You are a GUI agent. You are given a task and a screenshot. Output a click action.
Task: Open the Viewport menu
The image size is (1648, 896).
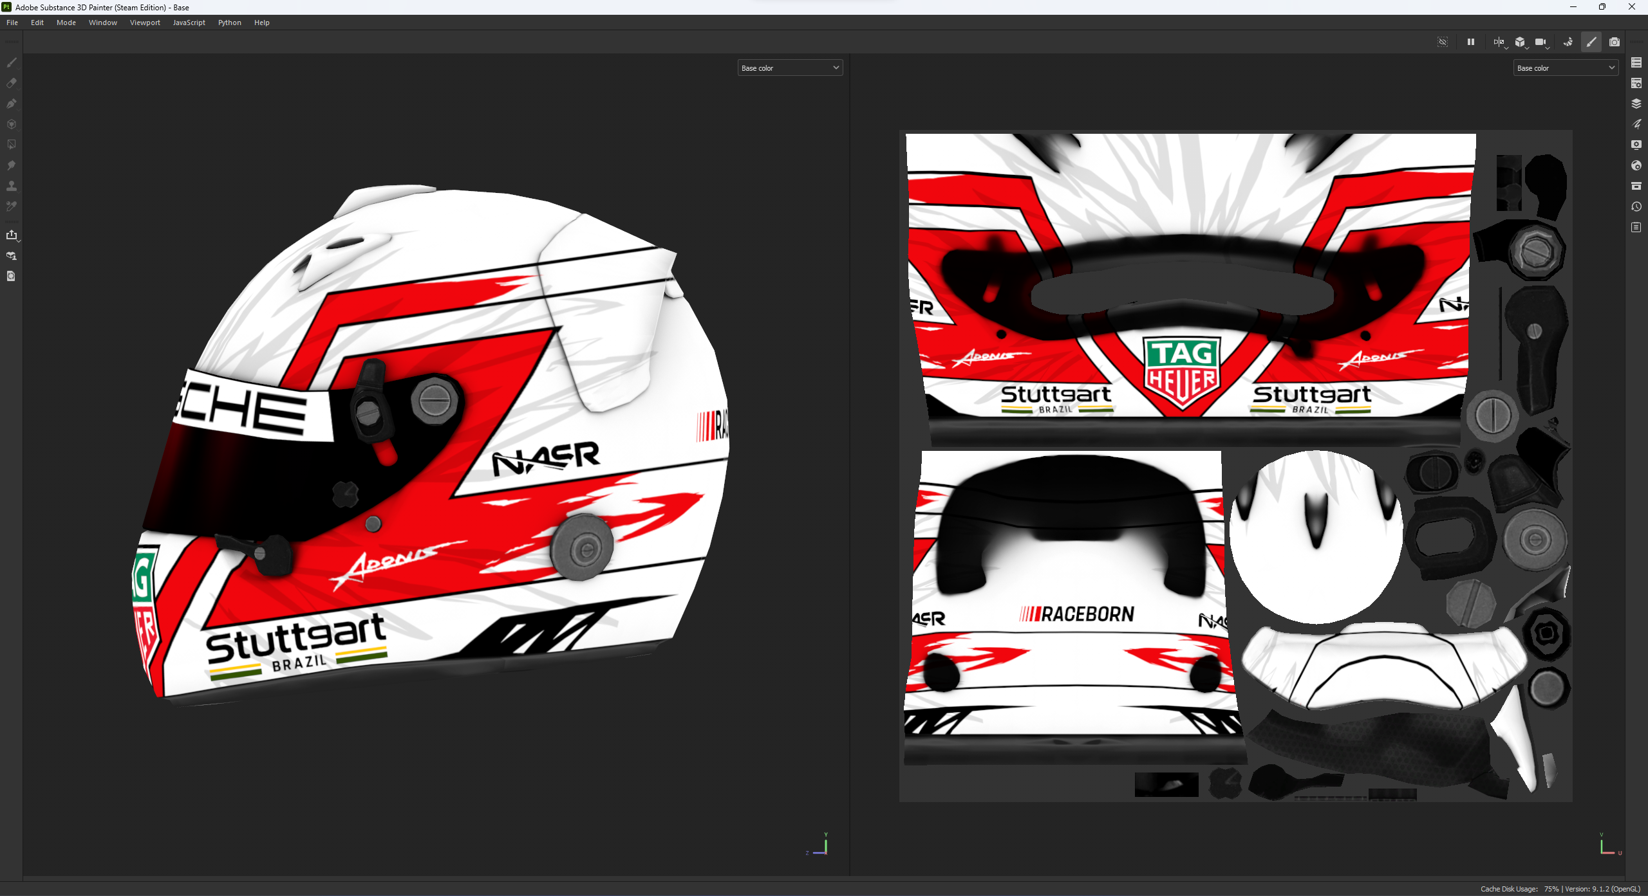pos(145,23)
